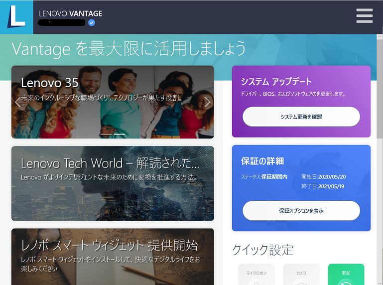Image resolution: width=383 pixels, height=285 pixels.
Task: Click the Lenovo L logo
Action: click(16, 17)
